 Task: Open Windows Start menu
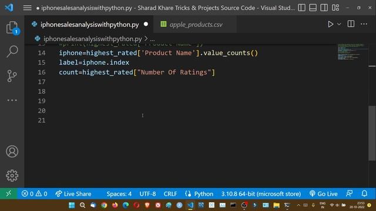pyautogui.click(x=72, y=205)
